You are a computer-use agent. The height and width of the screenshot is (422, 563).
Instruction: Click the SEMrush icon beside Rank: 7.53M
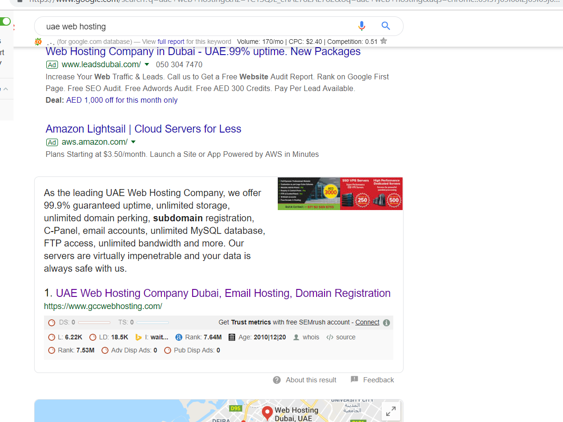coord(51,350)
